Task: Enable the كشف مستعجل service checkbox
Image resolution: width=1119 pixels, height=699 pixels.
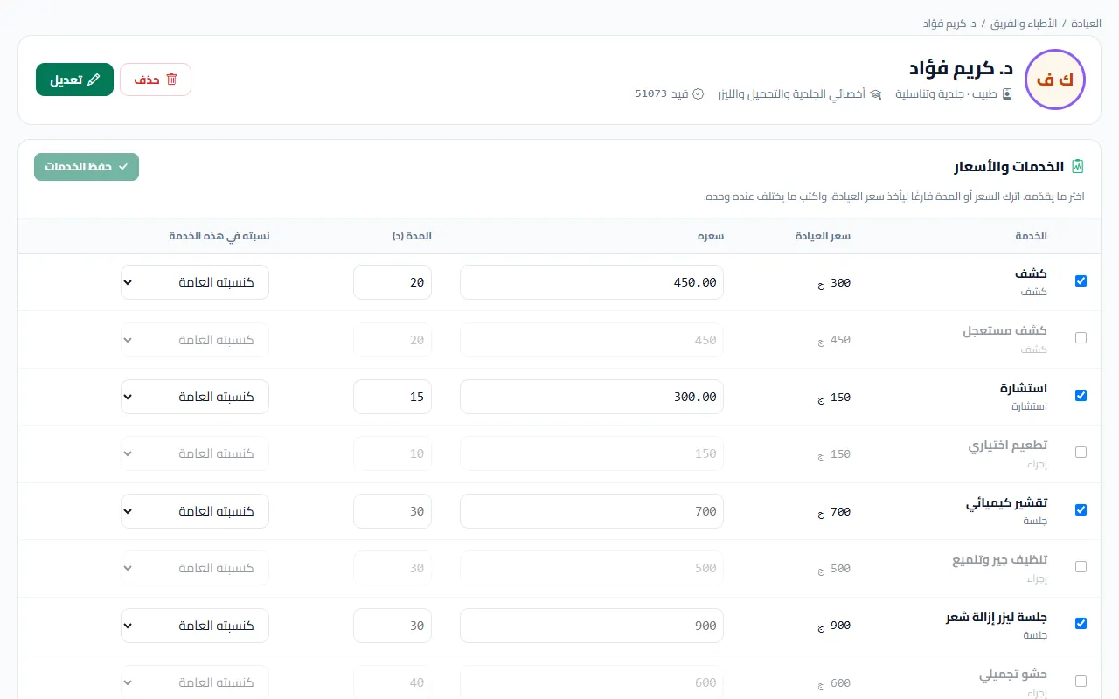Action: [x=1081, y=338]
